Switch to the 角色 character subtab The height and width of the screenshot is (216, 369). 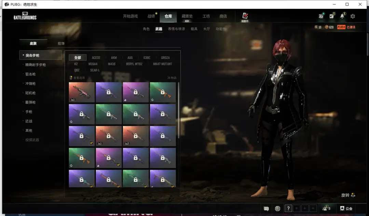146,29
